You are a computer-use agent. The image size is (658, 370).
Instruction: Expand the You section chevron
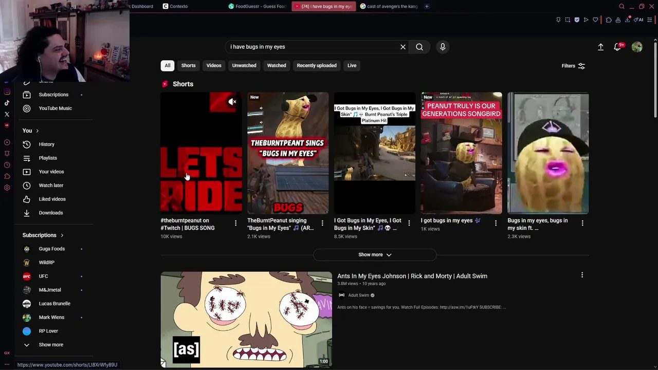click(37, 131)
